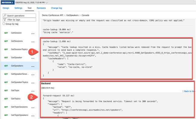Expand the Revision 1 dropdown chevron
This screenshot has height=119, width=196.
pos(47,2)
